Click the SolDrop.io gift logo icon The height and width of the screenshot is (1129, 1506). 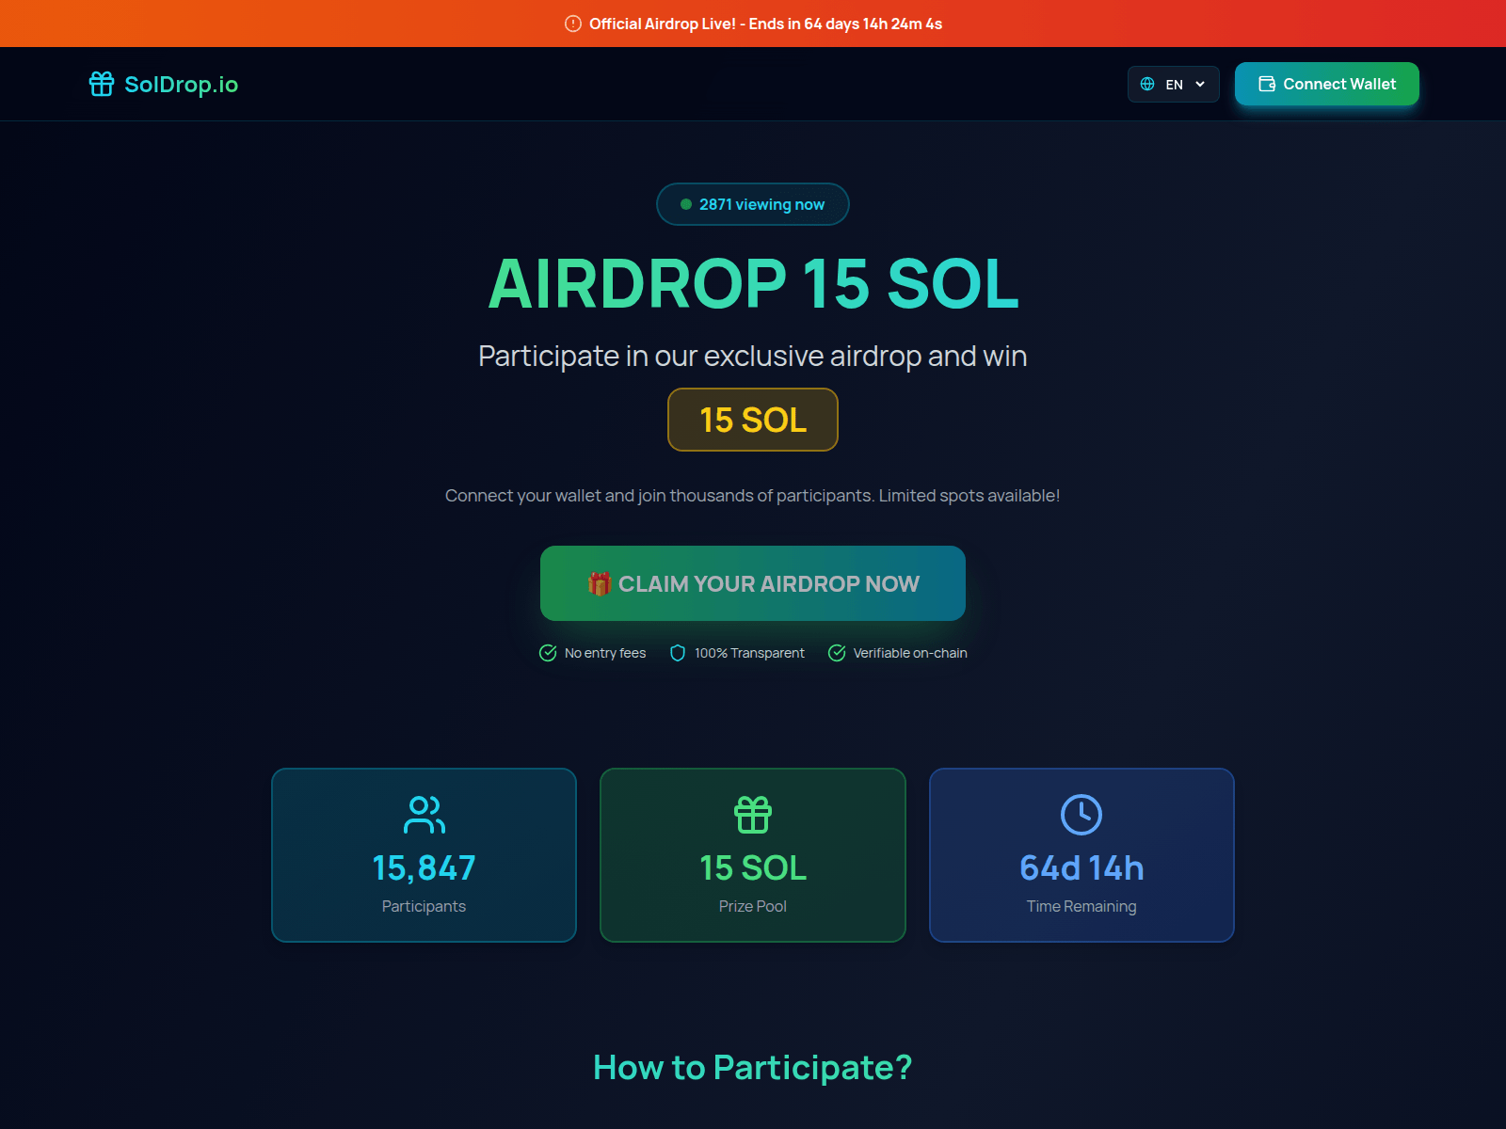(101, 84)
